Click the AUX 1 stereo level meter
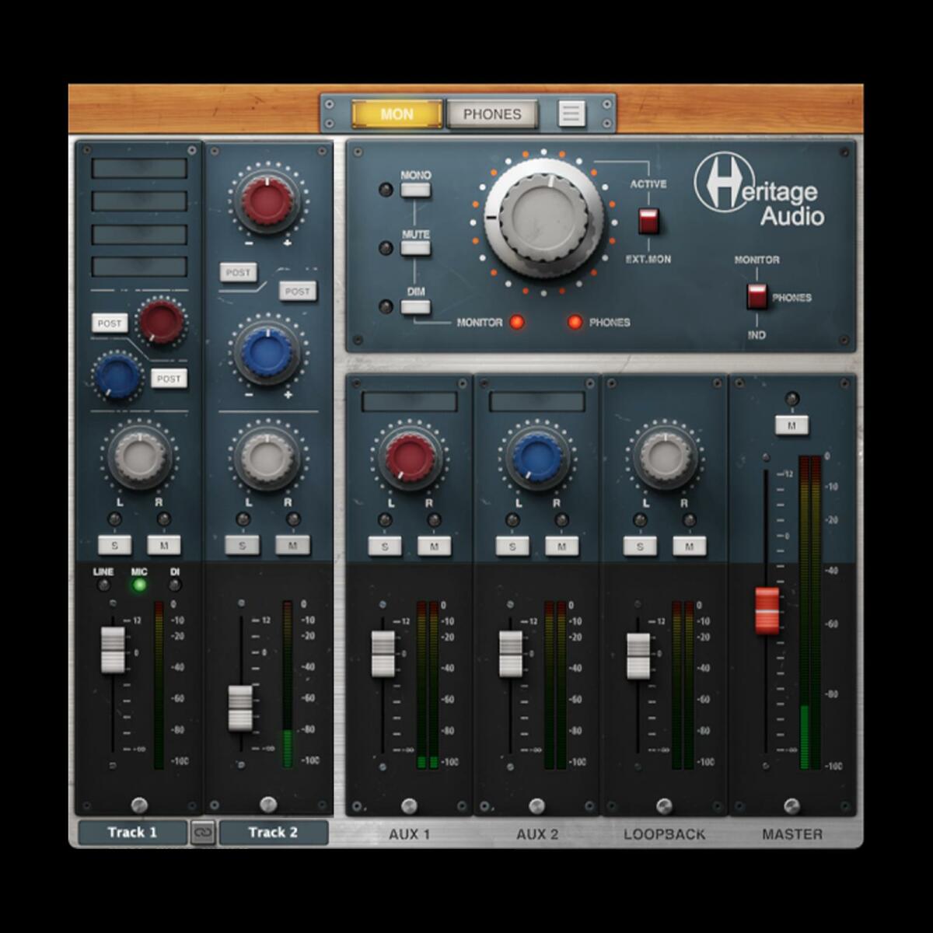The image size is (933, 933). pos(428,684)
